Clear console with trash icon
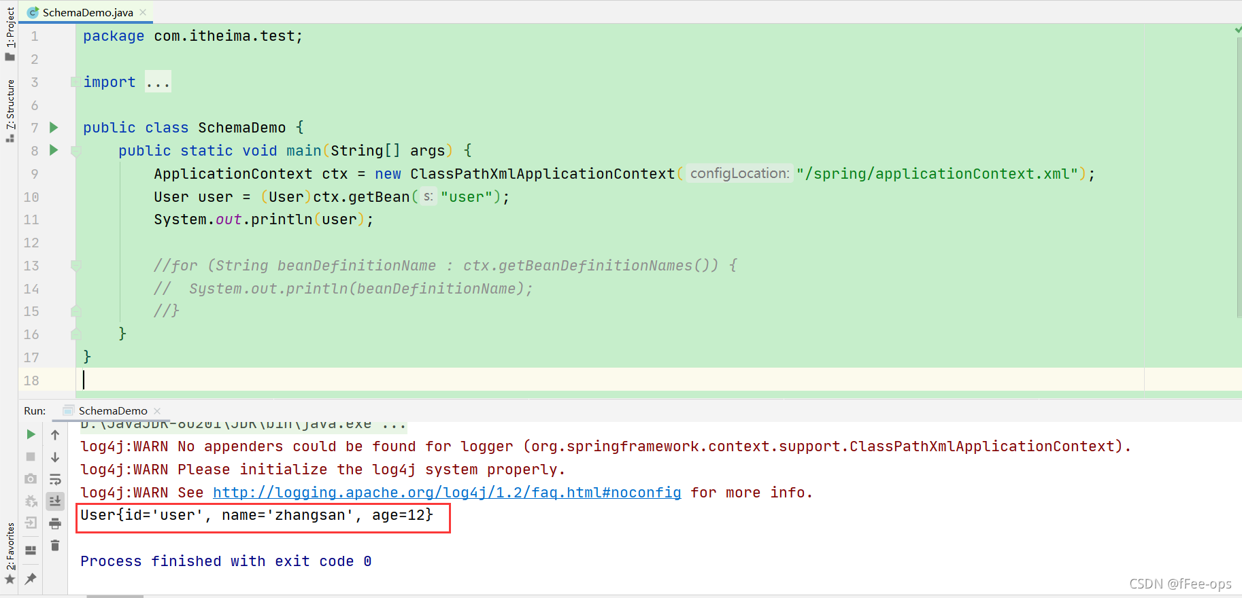The image size is (1242, 598). [55, 546]
